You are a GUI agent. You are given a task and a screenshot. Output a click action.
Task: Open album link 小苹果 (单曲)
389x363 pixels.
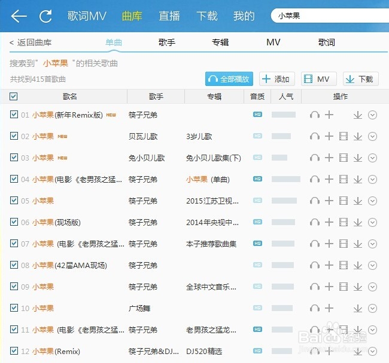[208, 179]
